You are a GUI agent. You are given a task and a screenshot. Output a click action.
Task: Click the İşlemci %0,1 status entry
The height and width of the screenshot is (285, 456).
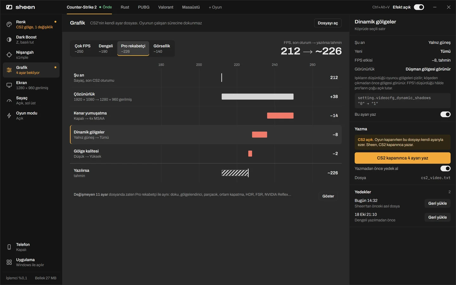(16, 278)
